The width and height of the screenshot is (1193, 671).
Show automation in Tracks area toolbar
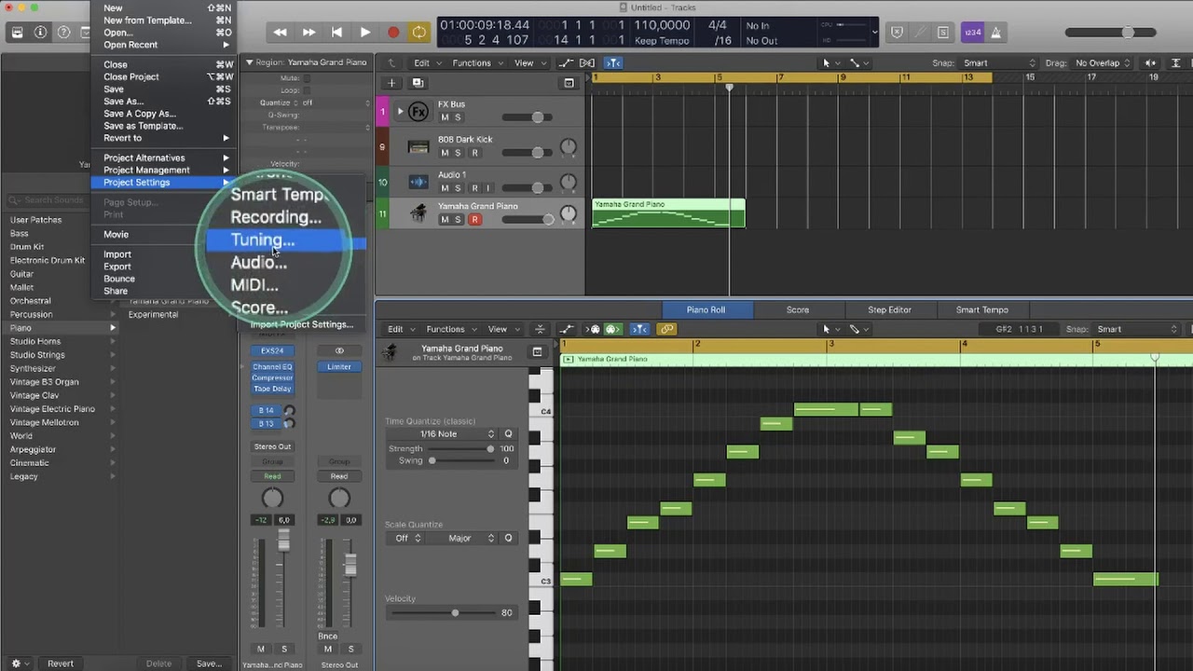[566, 62]
